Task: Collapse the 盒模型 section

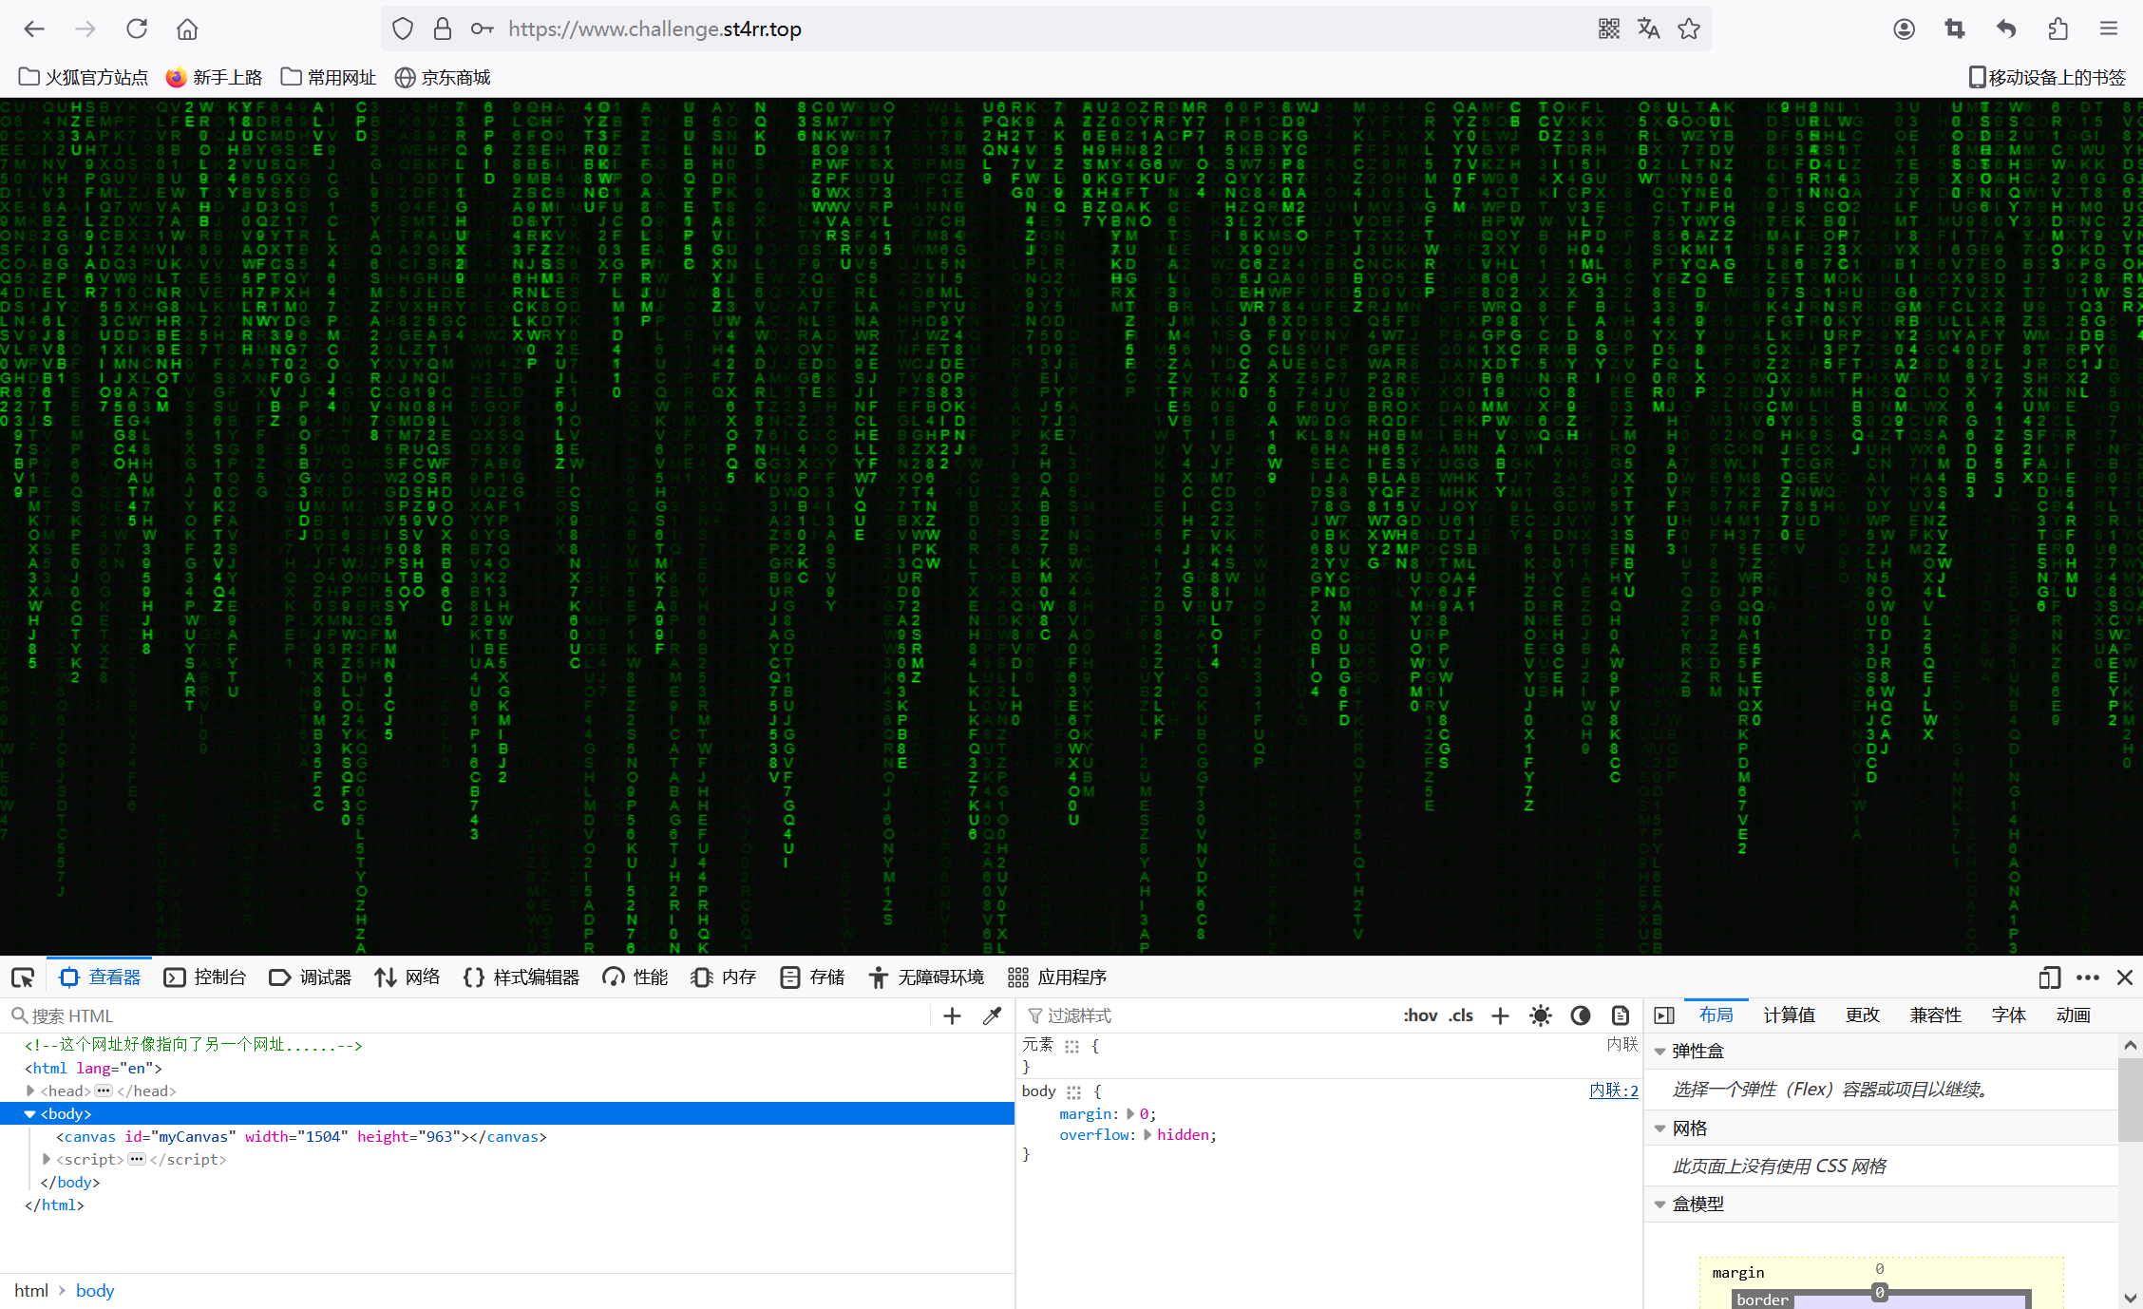Action: [1660, 1205]
